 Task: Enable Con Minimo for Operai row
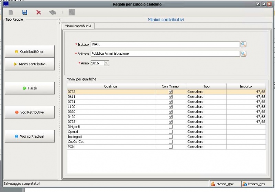170,132
